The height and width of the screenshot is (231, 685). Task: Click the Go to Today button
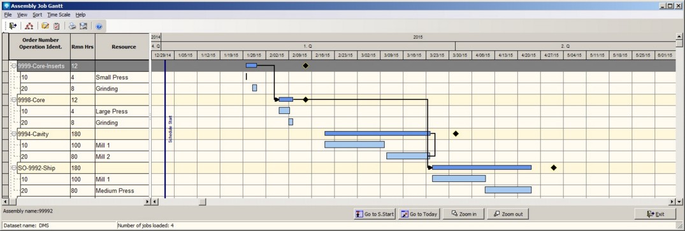(x=419, y=214)
